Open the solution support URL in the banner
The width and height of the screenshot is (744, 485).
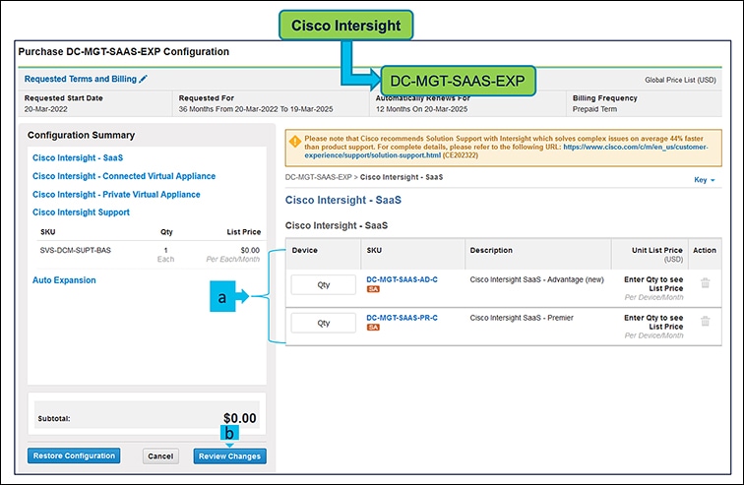click(x=506, y=152)
